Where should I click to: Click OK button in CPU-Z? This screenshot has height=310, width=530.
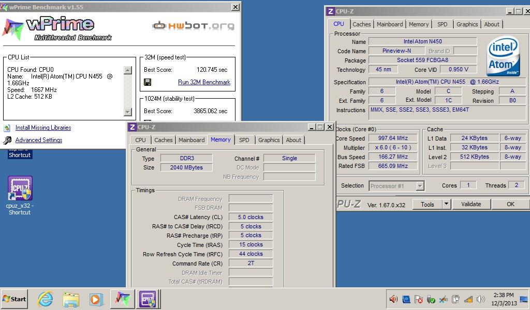[510, 204]
